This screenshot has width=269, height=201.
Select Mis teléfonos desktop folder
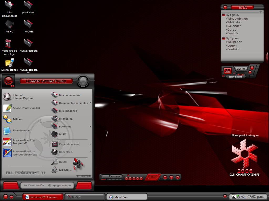pyautogui.click(x=9, y=64)
